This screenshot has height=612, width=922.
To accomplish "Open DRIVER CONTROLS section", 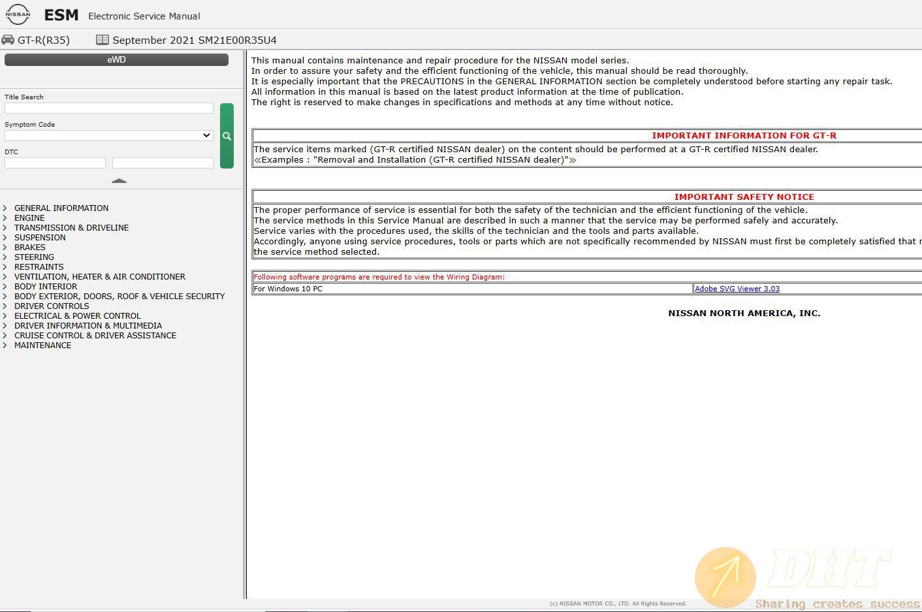I will [52, 306].
